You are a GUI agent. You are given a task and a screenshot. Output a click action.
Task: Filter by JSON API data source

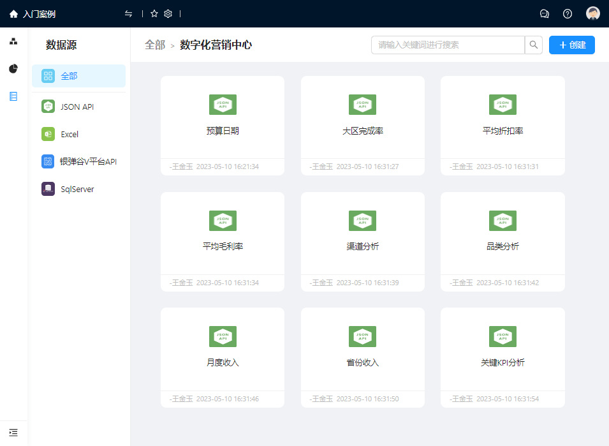pos(77,107)
